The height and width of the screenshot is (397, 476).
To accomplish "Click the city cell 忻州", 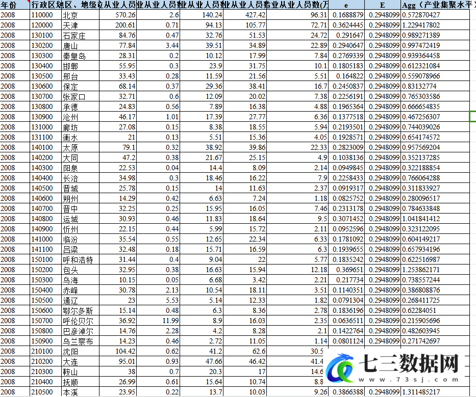I will point(80,229).
